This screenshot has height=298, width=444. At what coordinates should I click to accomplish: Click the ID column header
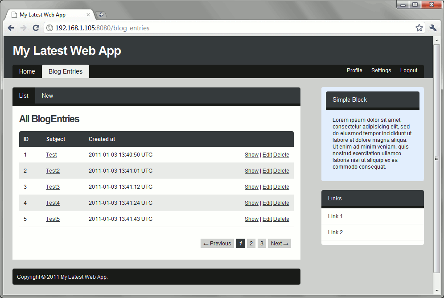coord(26,139)
